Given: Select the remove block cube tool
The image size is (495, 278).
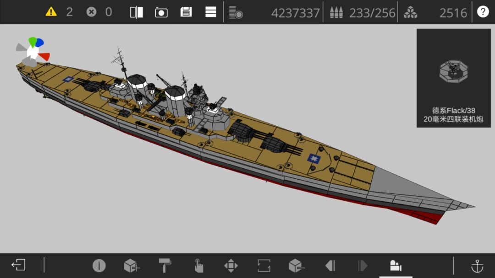Looking at the screenshot, I should [x=297, y=265].
